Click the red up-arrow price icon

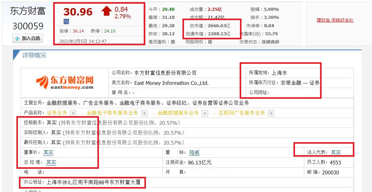point(106,11)
